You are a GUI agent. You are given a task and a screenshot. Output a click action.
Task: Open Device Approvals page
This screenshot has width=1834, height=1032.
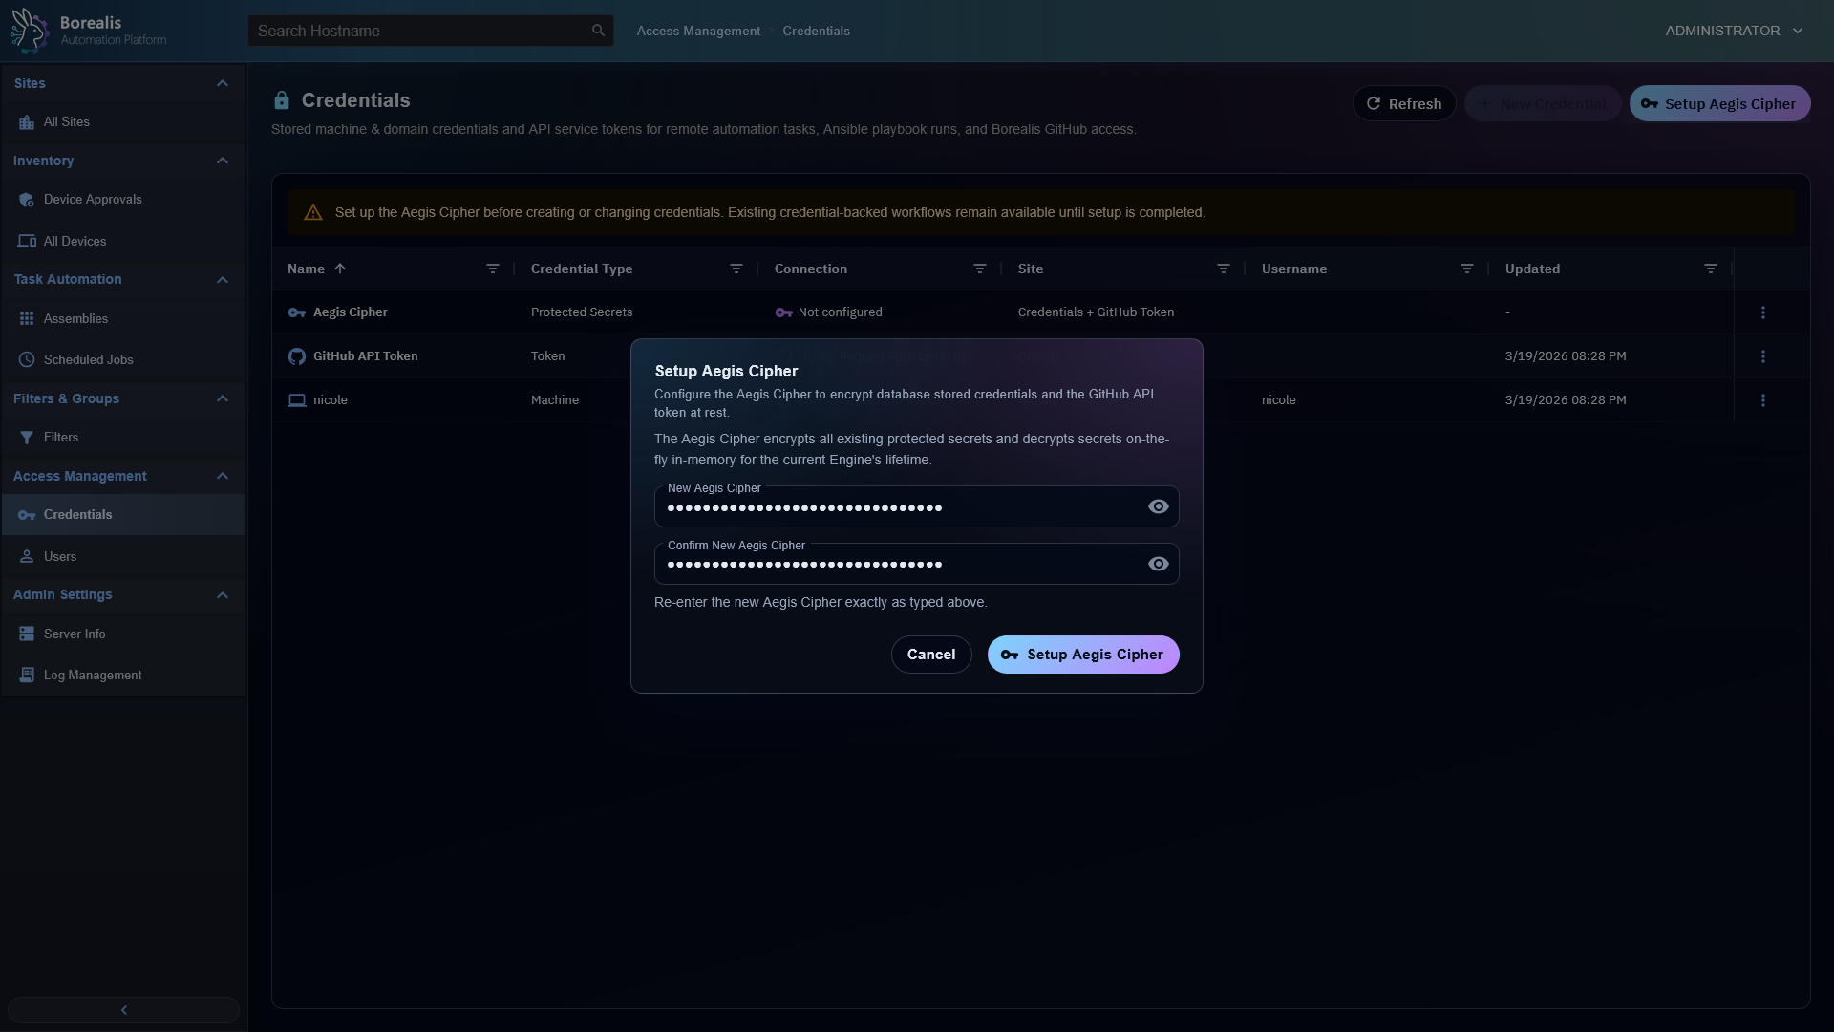click(x=123, y=200)
